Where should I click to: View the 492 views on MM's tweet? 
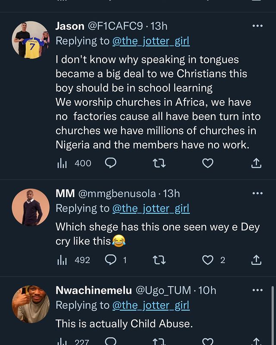pyautogui.click(x=74, y=260)
